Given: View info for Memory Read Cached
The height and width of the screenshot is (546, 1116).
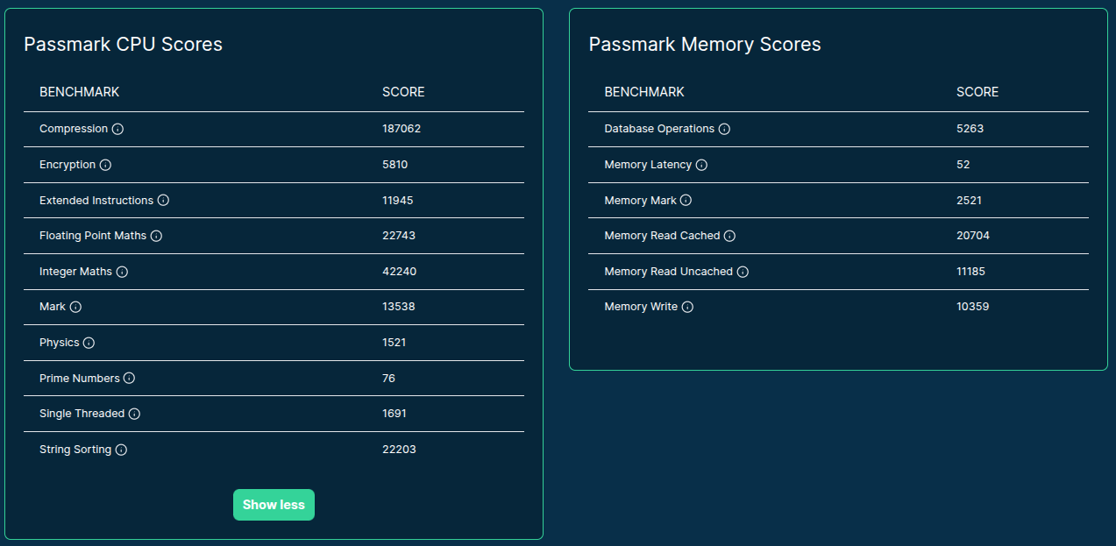Looking at the screenshot, I should pos(729,236).
